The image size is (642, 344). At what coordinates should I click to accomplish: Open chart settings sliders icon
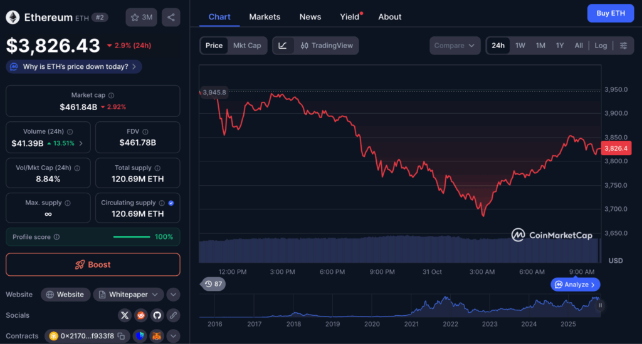[623, 46]
